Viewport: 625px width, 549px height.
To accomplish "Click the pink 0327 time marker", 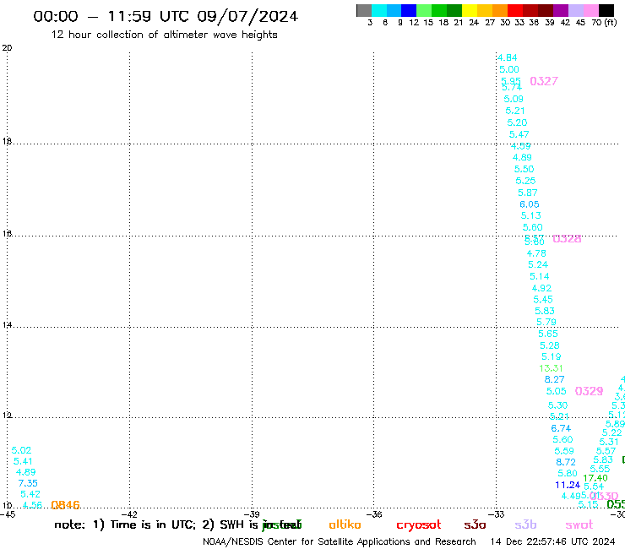I will [544, 81].
